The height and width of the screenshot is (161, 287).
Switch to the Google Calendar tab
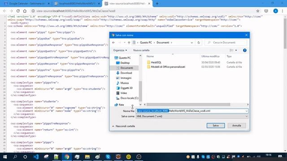[27, 4]
